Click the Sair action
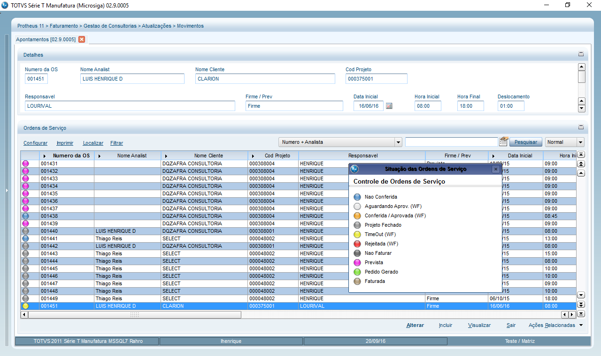This screenshot has width=601, height=356. pos(511,325)
